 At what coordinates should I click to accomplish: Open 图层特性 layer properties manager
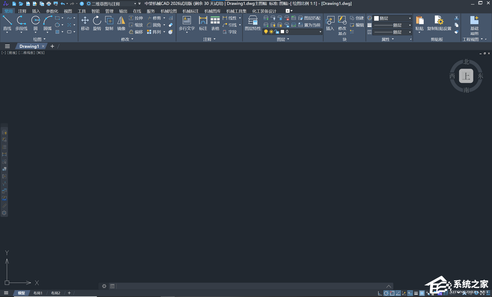(253, 23)
